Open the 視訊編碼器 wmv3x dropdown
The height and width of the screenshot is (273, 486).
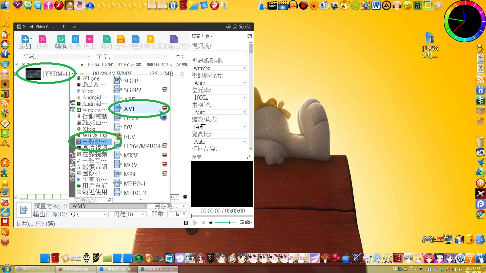[x=244, y=68]
